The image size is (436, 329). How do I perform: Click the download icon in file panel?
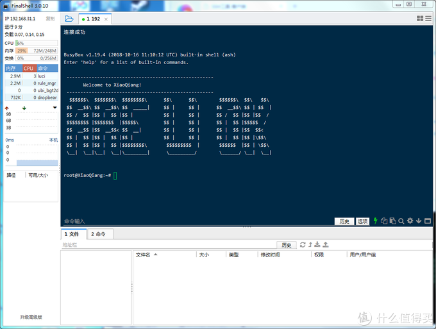point(318,244)
